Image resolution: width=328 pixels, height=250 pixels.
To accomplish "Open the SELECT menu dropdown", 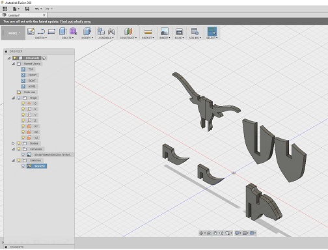I will [x=212, y=38].
